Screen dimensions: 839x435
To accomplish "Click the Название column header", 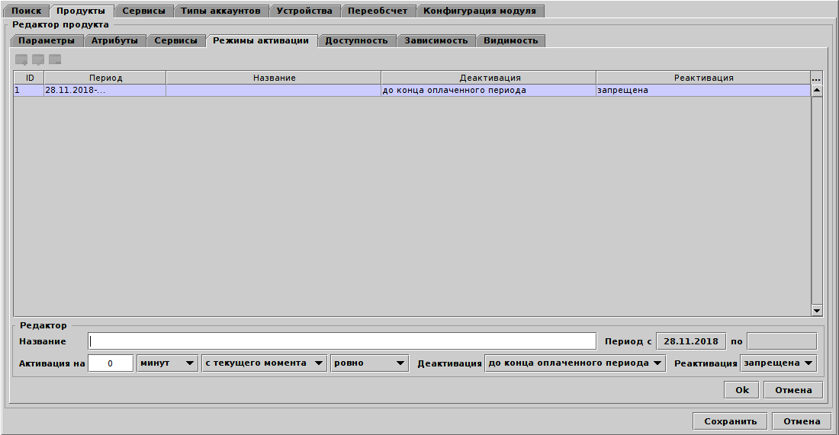I will click(x=274, y=78).
